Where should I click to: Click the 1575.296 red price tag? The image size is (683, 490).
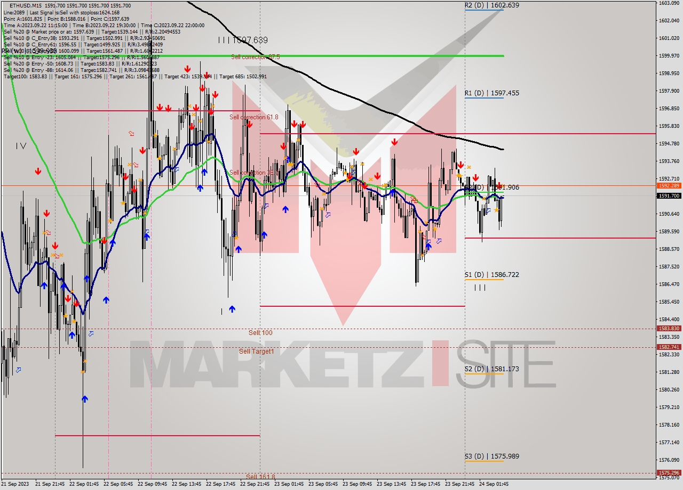click(669, 472)
